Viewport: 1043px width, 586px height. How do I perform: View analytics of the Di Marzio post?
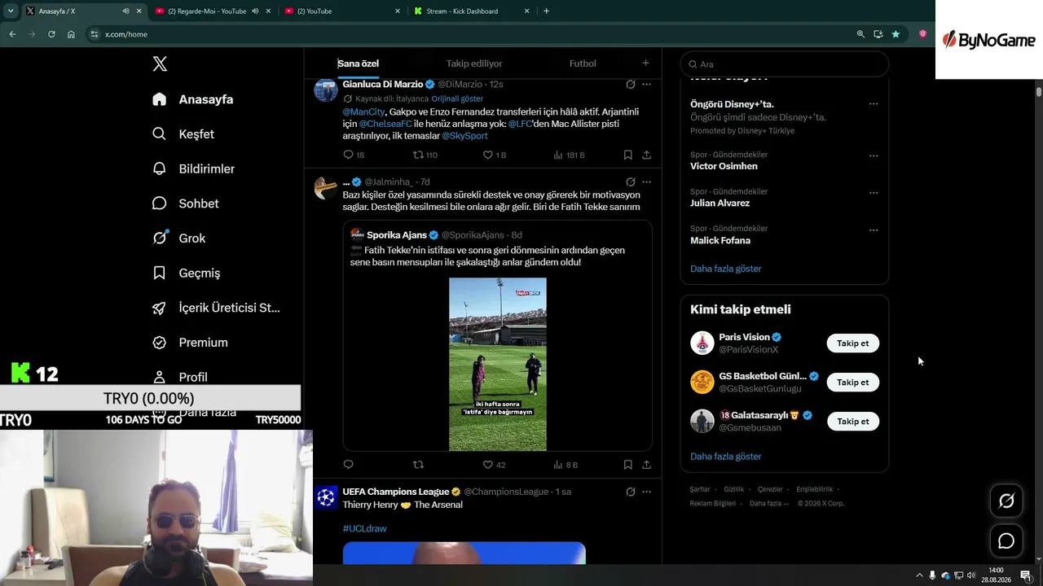click(x=558, y=155)
